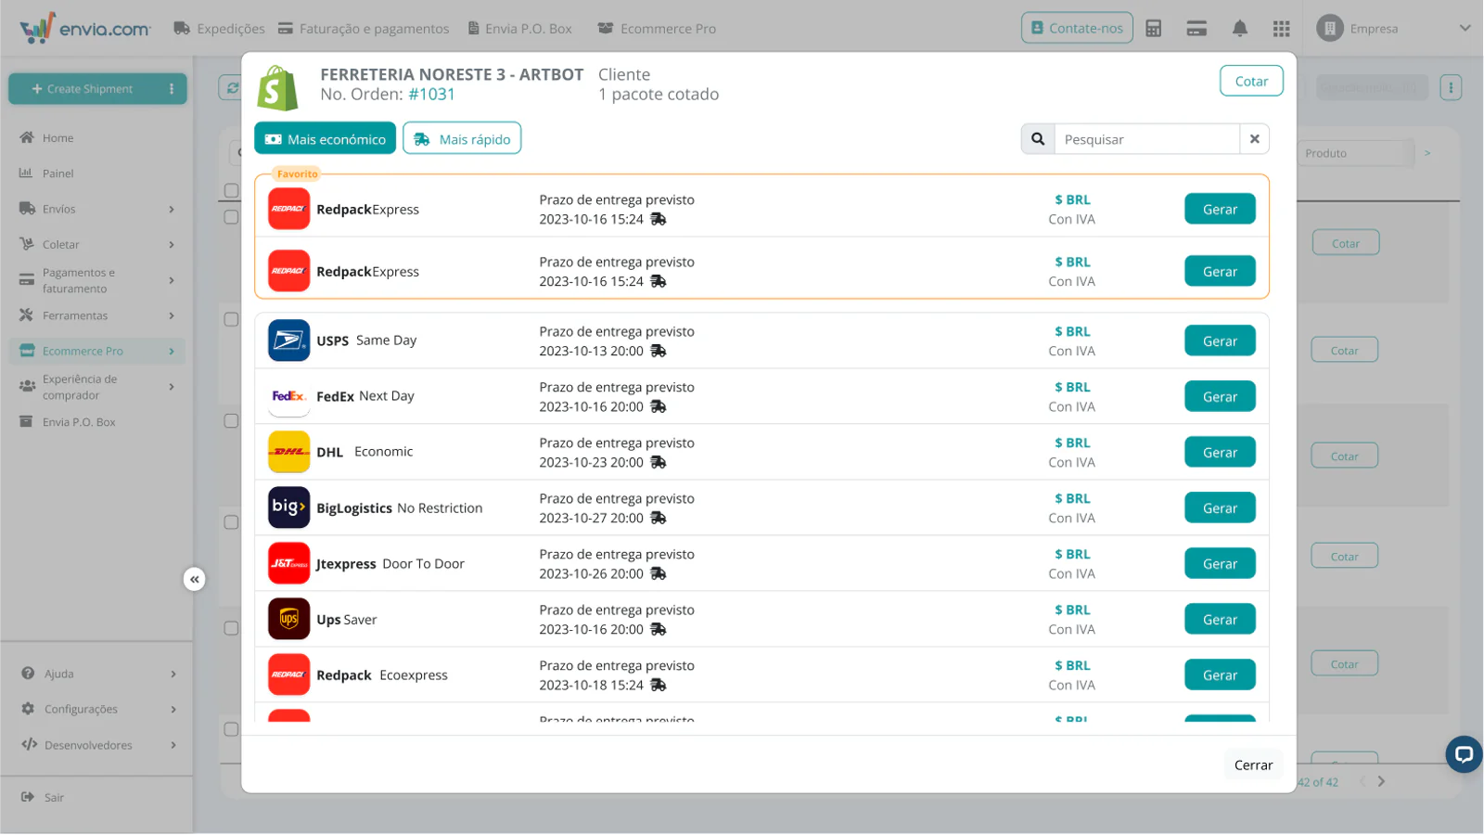Clear the Pesquisar search field

[1254, 139]
